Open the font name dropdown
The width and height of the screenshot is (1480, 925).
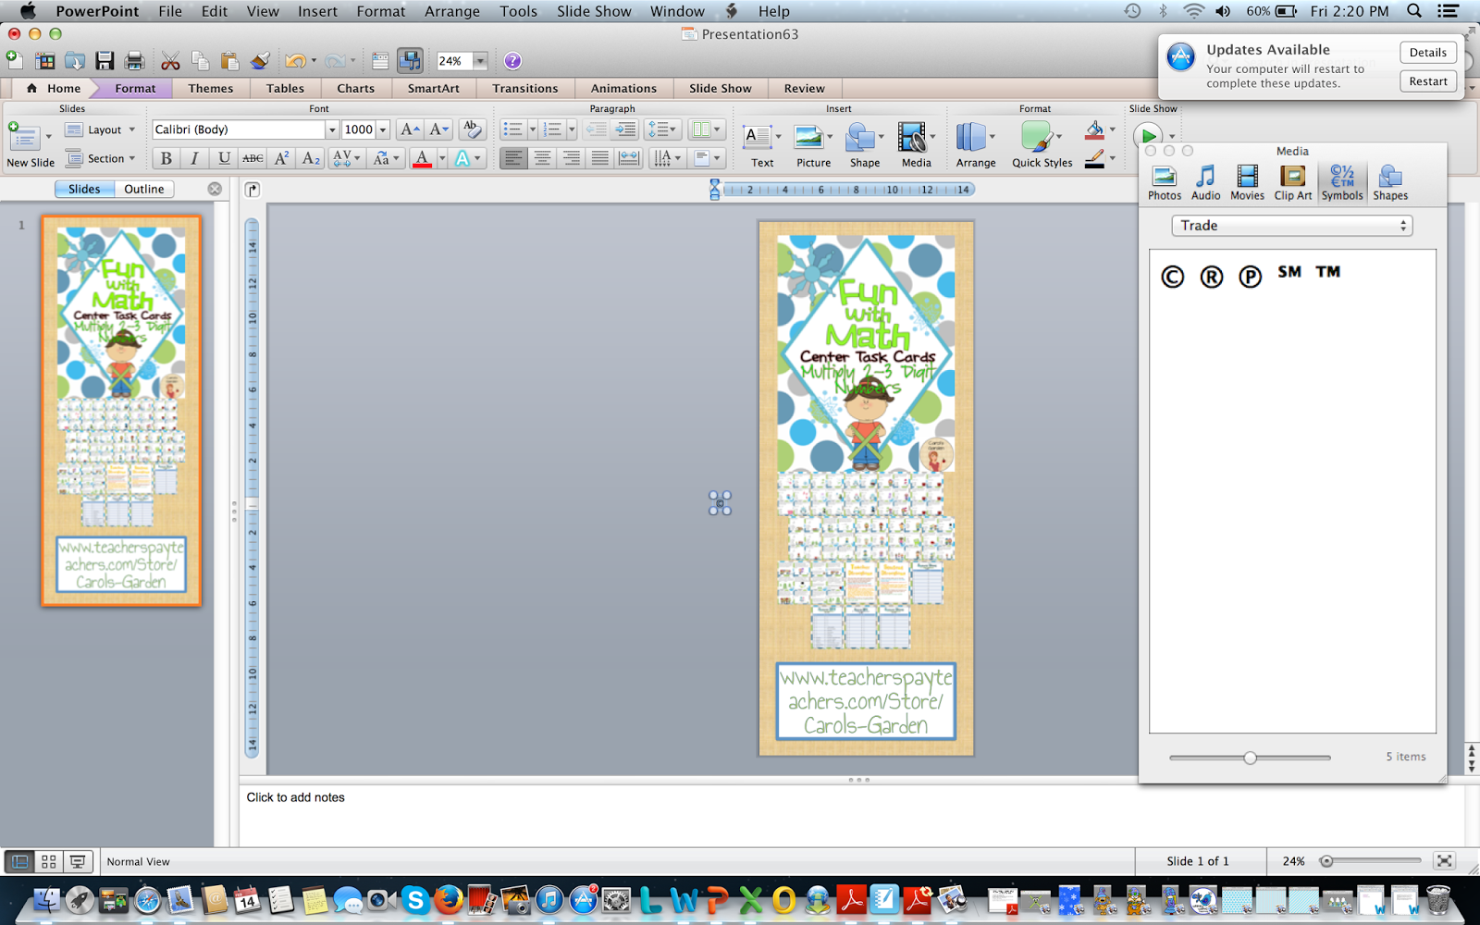click(x=333, y=129)
